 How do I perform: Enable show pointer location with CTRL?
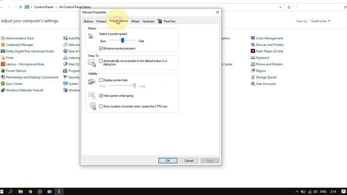[x=101, y=106]
